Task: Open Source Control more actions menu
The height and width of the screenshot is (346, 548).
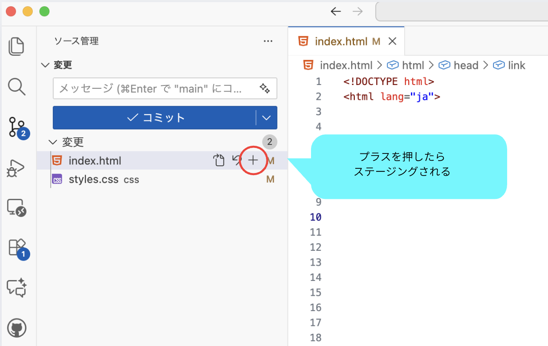Action: click(x=268, y=41)
